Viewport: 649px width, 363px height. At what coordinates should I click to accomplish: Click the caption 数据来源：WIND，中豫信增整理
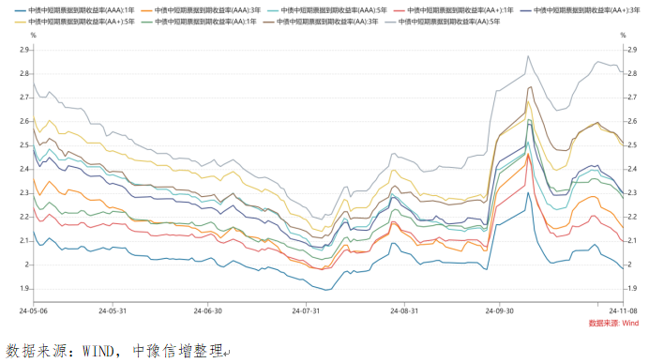click(114, 351)
